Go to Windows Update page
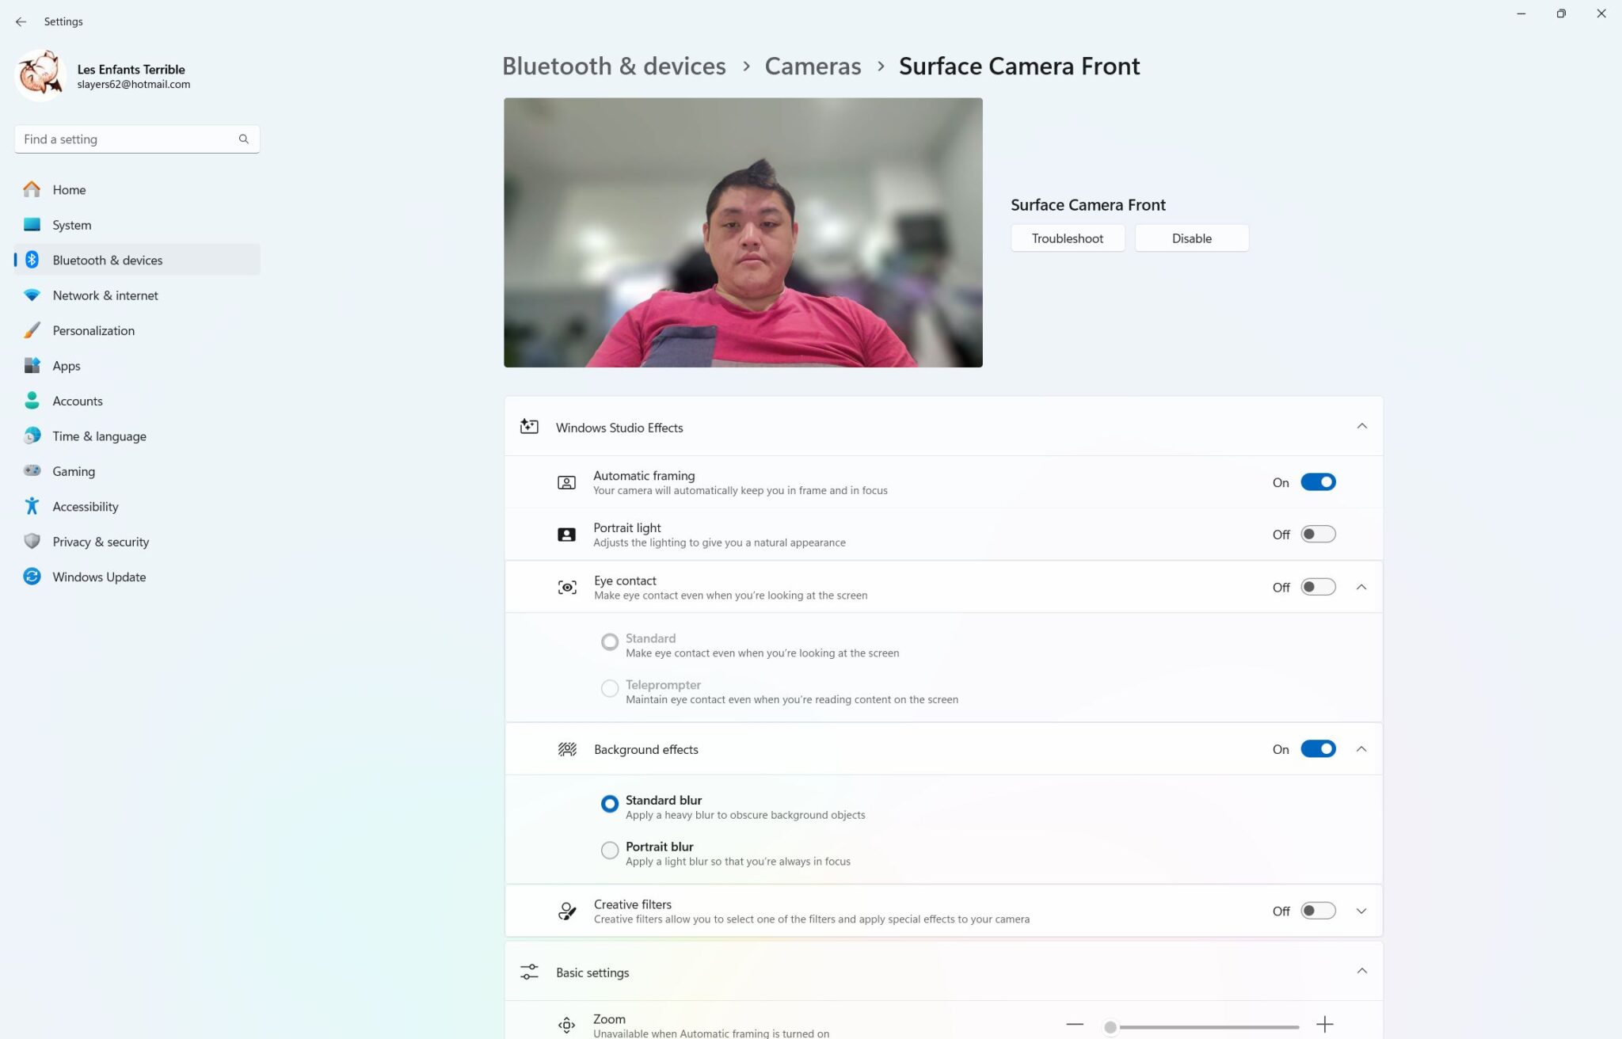This screenshot has height=1039, width=1622. 99,577
